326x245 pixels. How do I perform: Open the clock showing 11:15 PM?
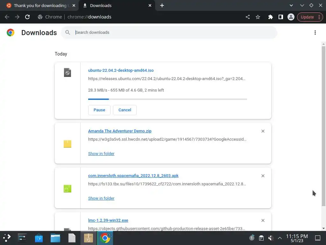click(x=297, y=238)
